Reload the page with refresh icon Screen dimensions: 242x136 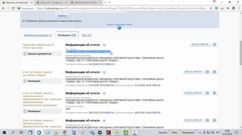coord(13,8)
